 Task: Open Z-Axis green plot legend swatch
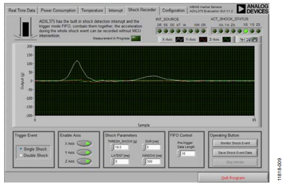[226, 39]
